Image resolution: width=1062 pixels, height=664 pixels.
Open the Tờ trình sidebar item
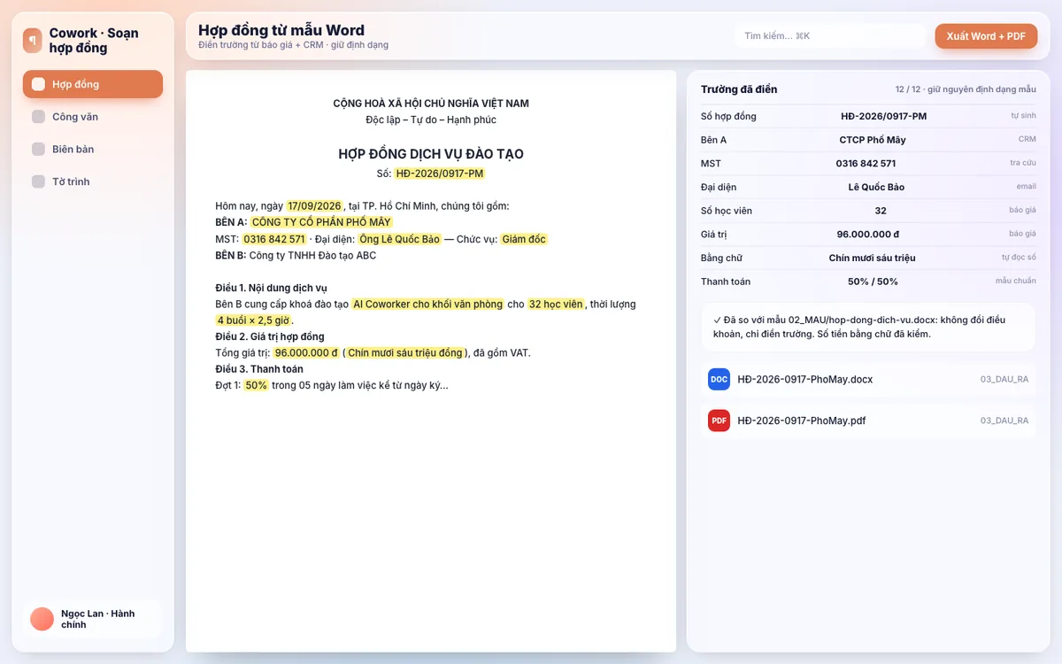[93, 181]
